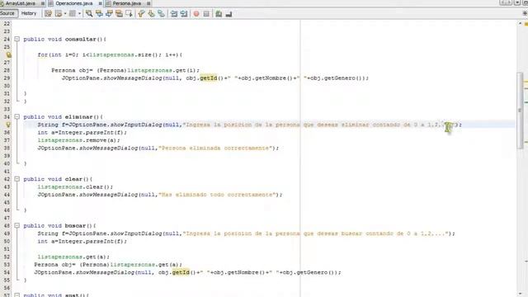Click the Shift Line Left icon

(x=174, y=14)
